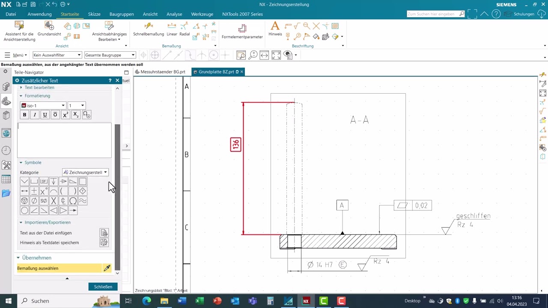Viewport: 548px width, 308px height.
Task: Insert the omega symbol from symbol grid
Action: click(x=73, y=201)
